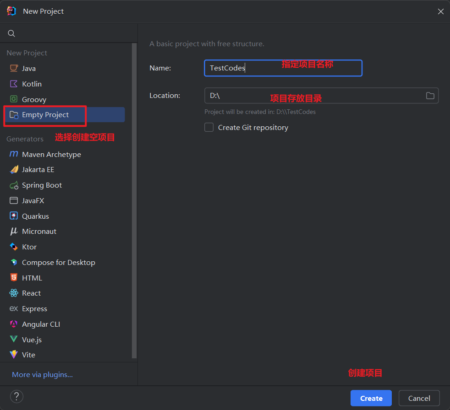Click the Vue.js V icon
Image resolution: width=450 pixels, height=410 pixels.
tap(14, 339)
